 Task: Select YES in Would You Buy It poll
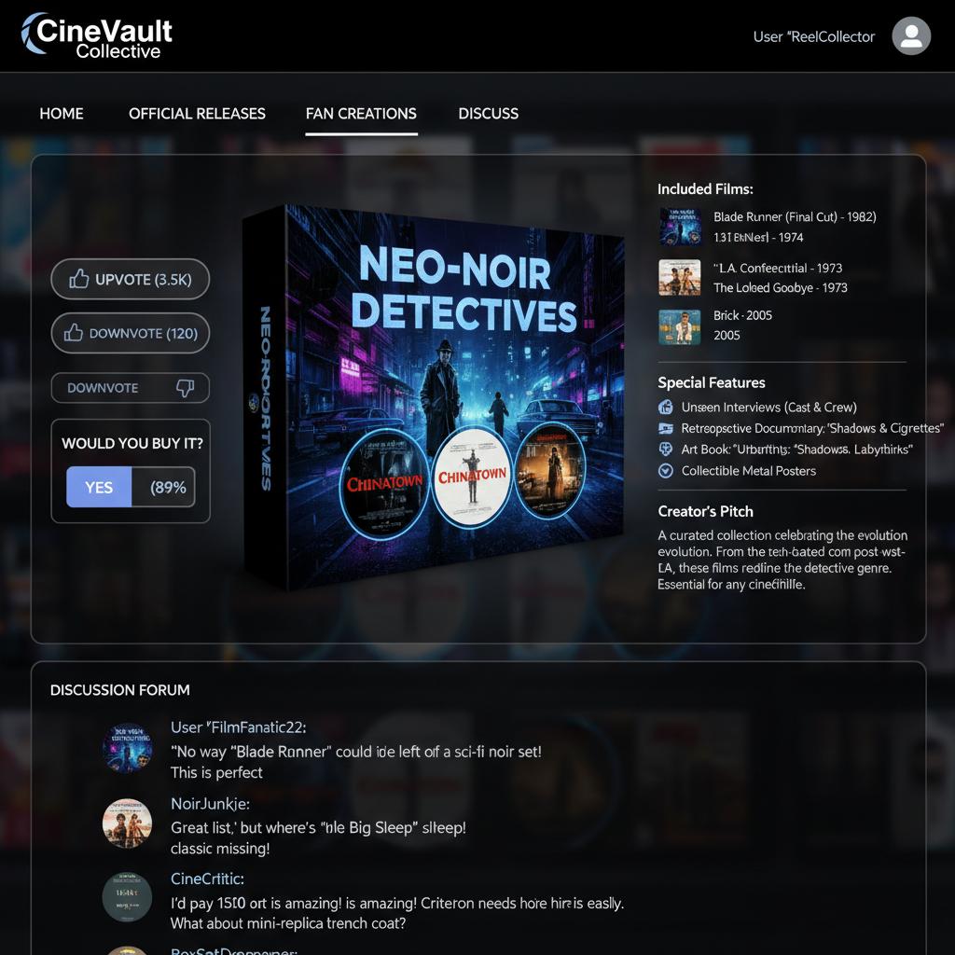pyautogui.click(x=99, y=487)
